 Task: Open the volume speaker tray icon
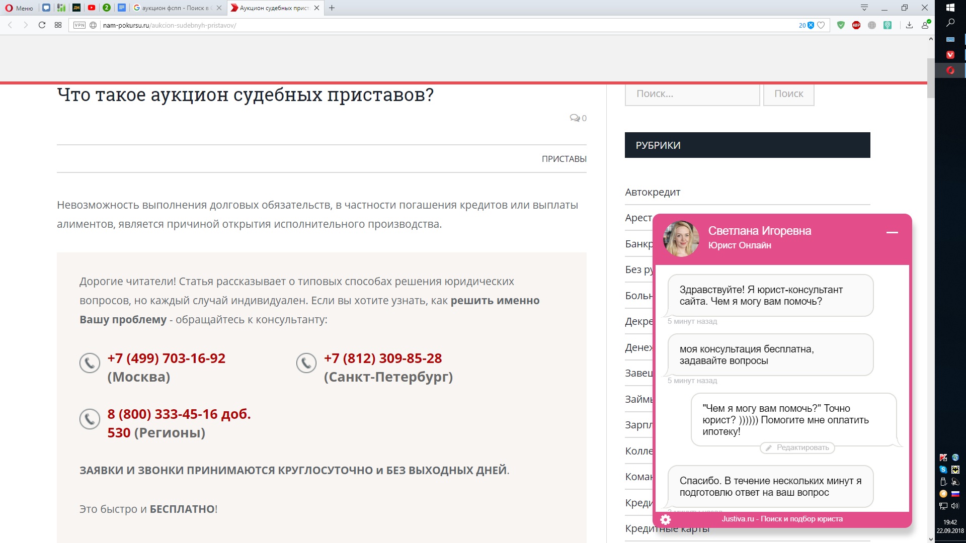[955, 506]
